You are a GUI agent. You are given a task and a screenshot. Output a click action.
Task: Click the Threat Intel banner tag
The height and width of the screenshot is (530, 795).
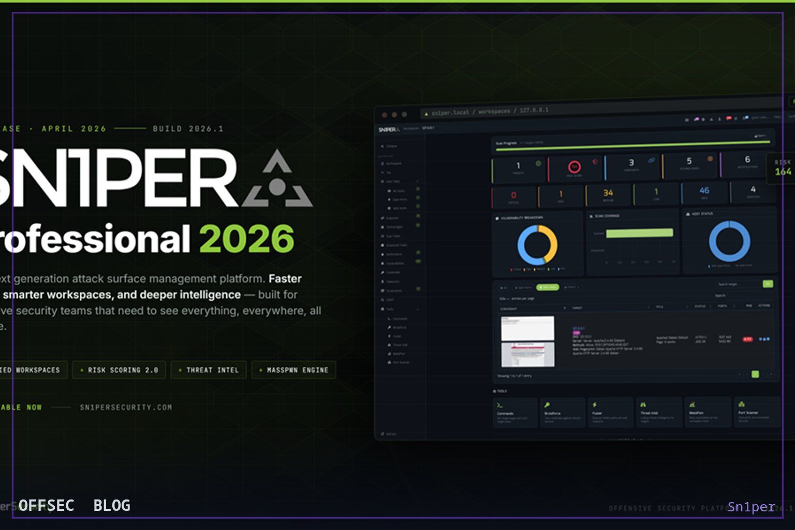(209, 370)
